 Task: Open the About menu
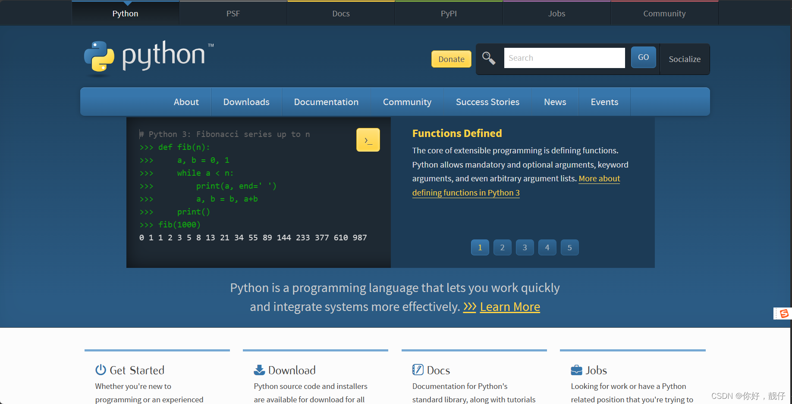(x=186, y=102)
